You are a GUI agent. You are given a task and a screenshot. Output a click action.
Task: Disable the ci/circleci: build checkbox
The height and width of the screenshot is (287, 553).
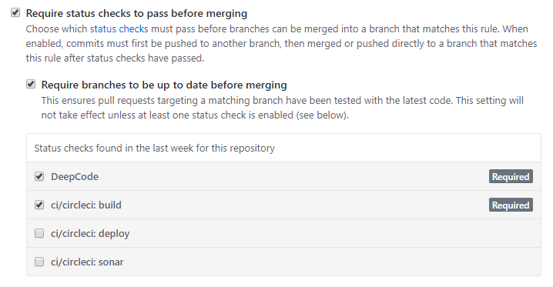(x=39, y=205)
